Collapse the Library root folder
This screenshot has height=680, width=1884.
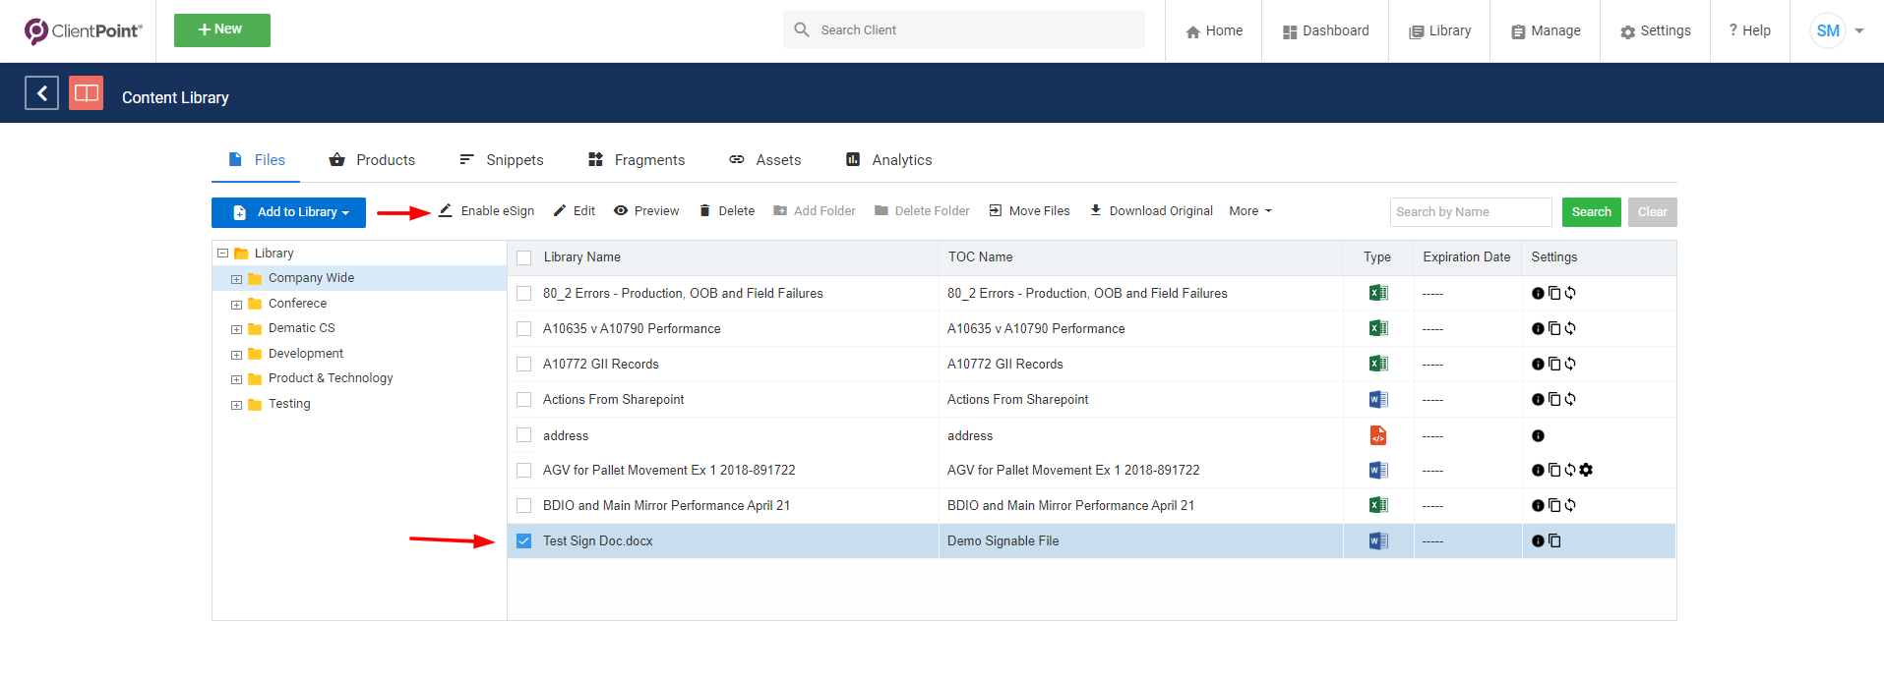pyautogui.click(x=222, y=254)
